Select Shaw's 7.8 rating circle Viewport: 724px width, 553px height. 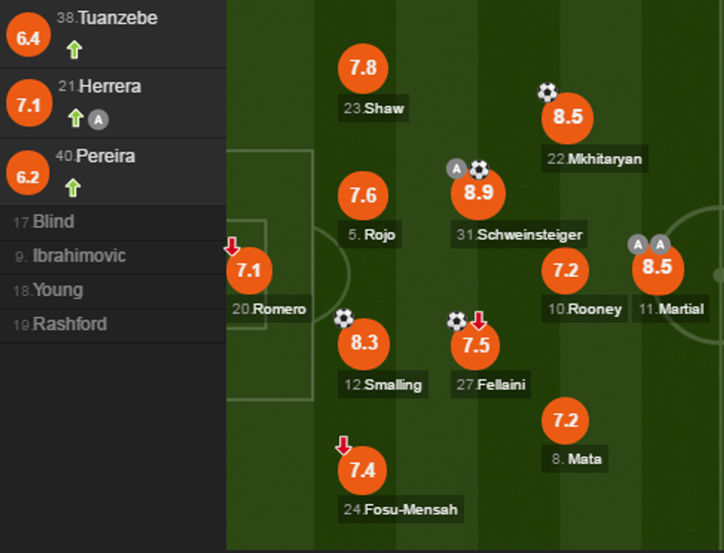click(x=363, y=69)
